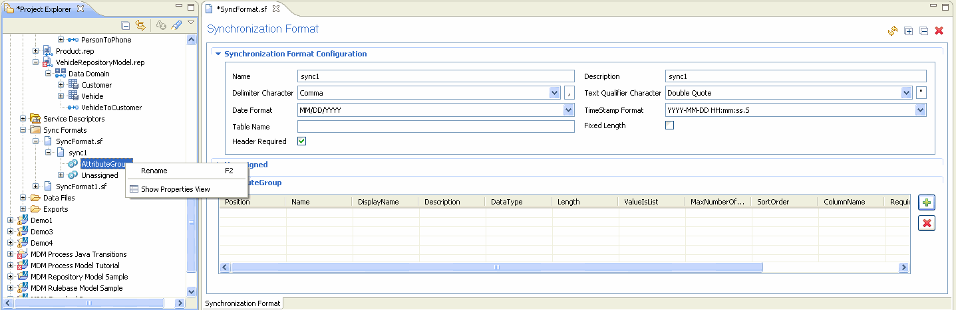The height and width of the screenshot is (310, 956).
Task: Collapse all sections icon in editor header
Action: point(923,31)
